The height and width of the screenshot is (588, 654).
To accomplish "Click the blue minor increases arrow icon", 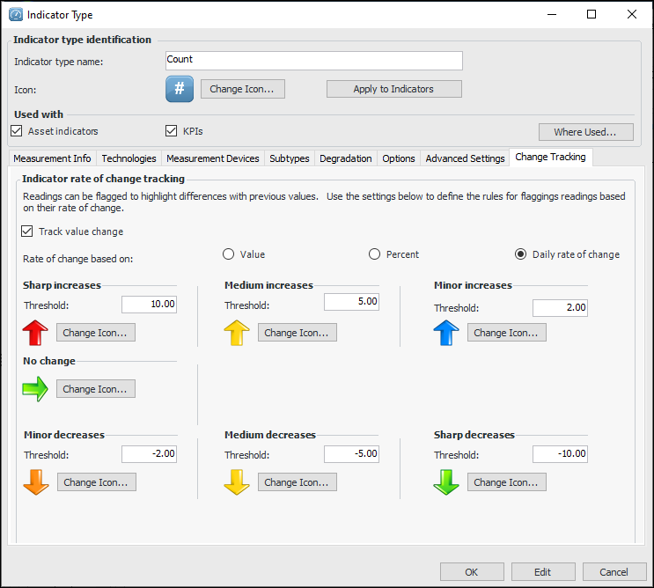I will (x=446, y=333).
